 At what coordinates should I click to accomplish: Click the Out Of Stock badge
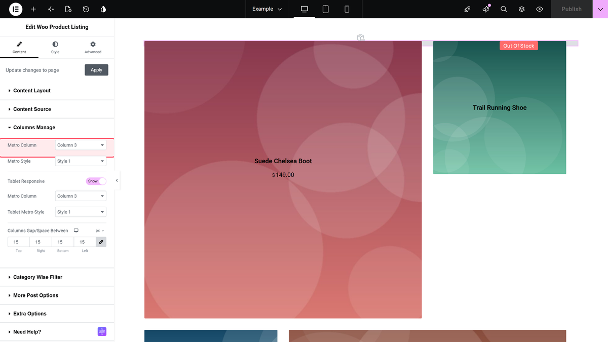[x=518, y=46]
